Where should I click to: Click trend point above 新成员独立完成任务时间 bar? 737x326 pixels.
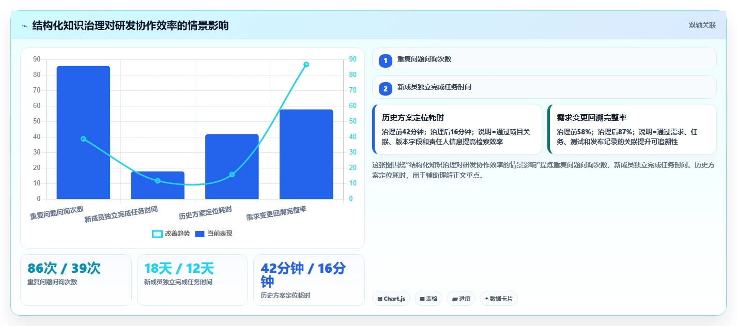tap(158, 180)
